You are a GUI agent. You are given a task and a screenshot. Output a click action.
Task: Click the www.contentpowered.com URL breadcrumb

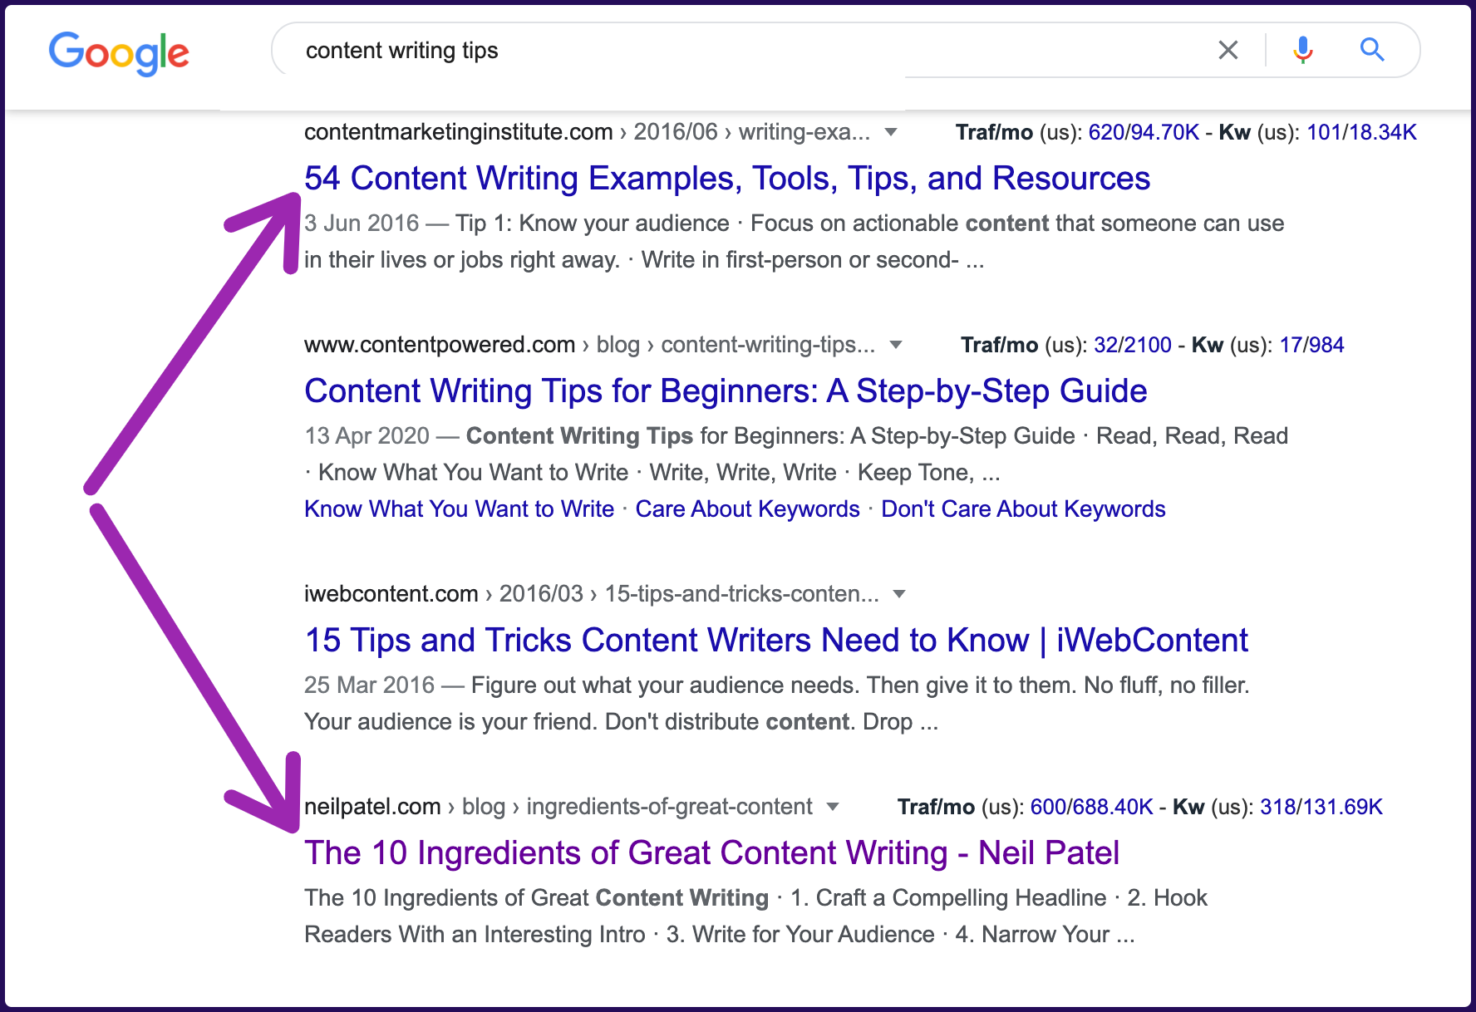(589, 345)
